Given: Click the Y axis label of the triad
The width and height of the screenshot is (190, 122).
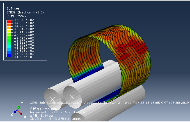Looking at the screenshot, I should pos(22,103).
